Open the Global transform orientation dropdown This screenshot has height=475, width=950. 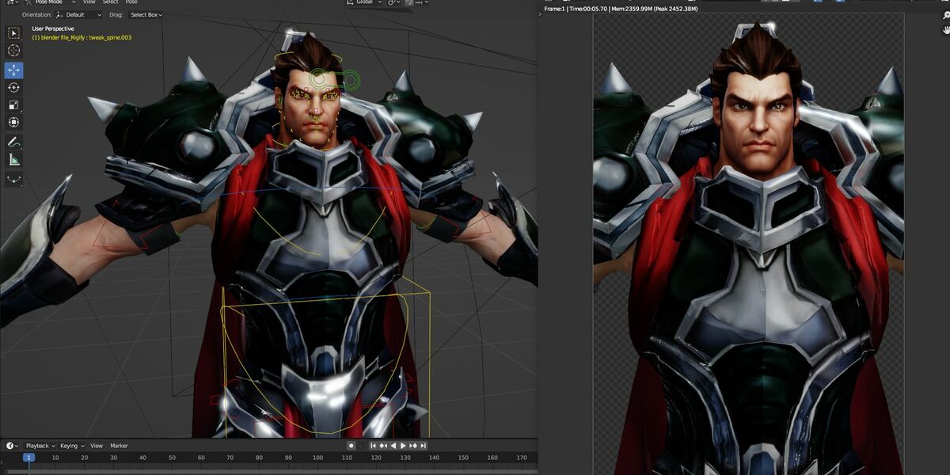365,2
